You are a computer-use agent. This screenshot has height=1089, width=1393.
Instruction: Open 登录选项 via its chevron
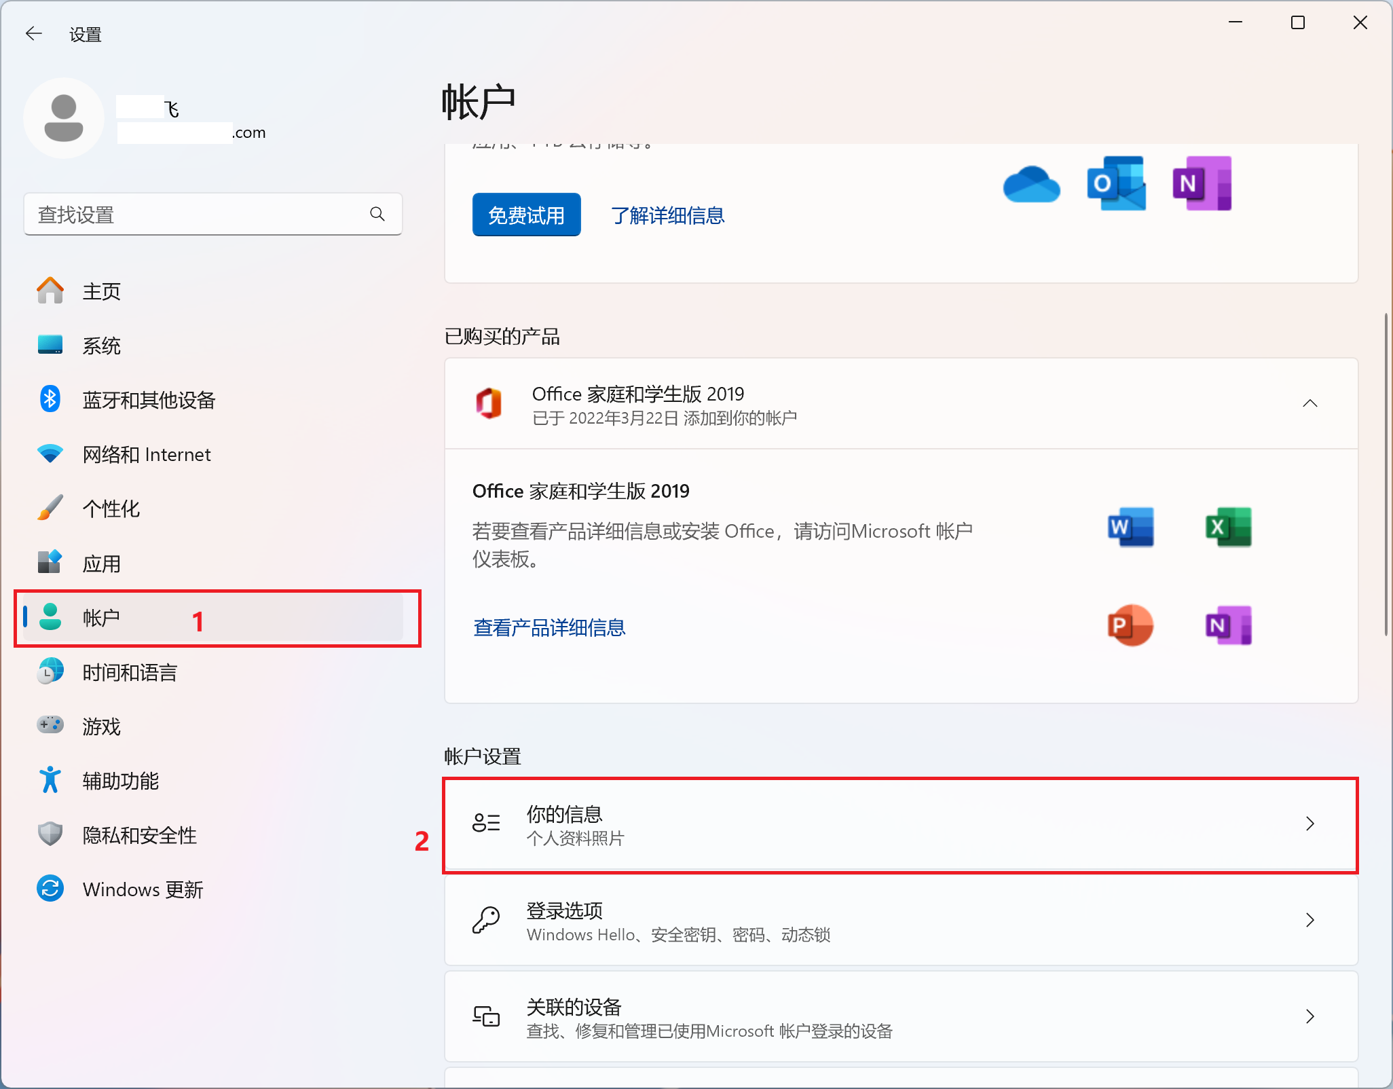click(1310, 920)
